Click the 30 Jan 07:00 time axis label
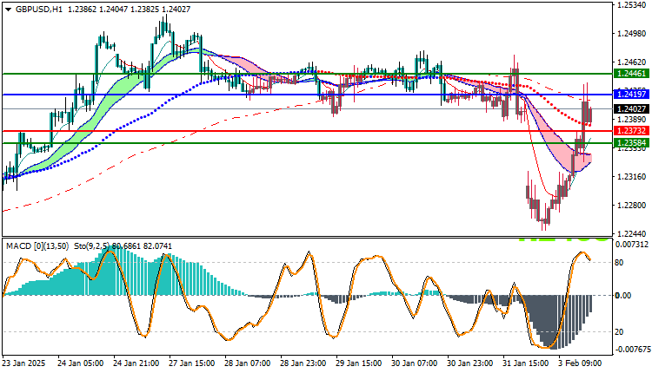 (x=415, y=363)
